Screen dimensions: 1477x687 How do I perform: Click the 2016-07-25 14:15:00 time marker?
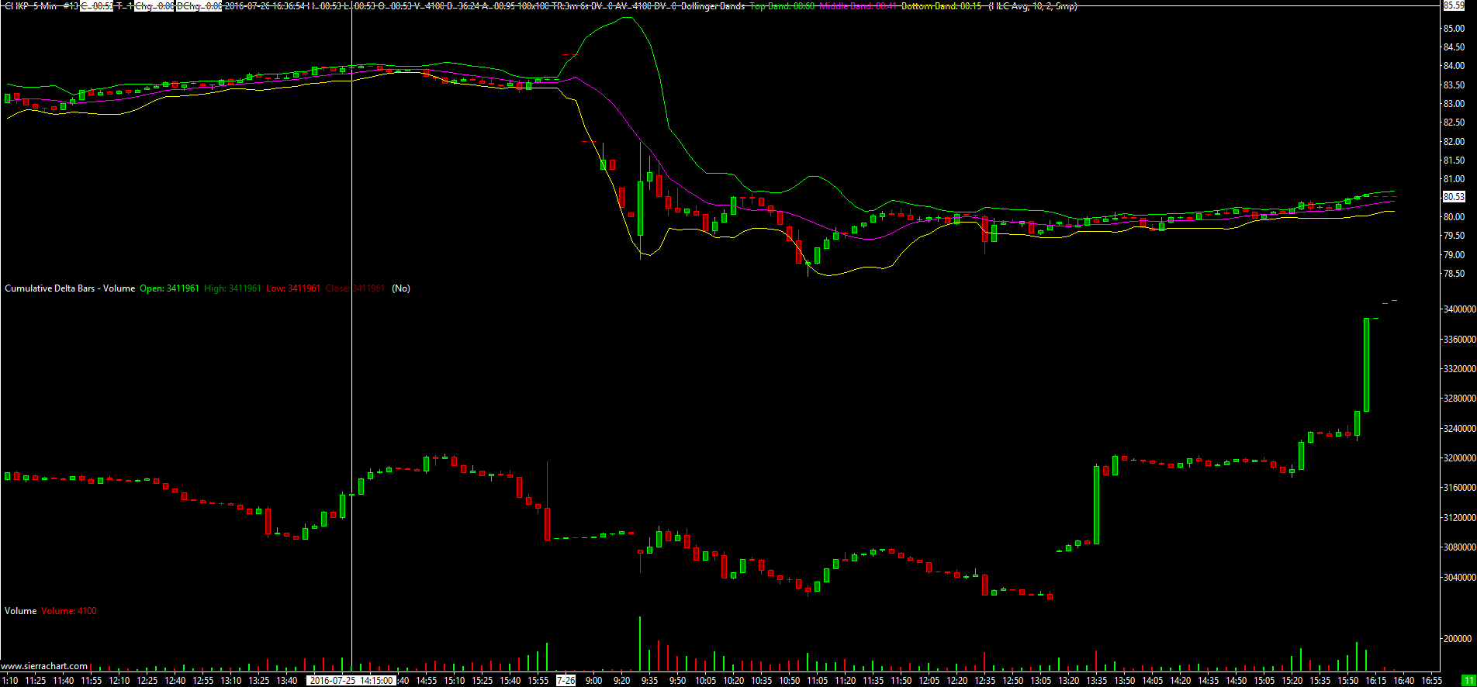pos(351,681)
